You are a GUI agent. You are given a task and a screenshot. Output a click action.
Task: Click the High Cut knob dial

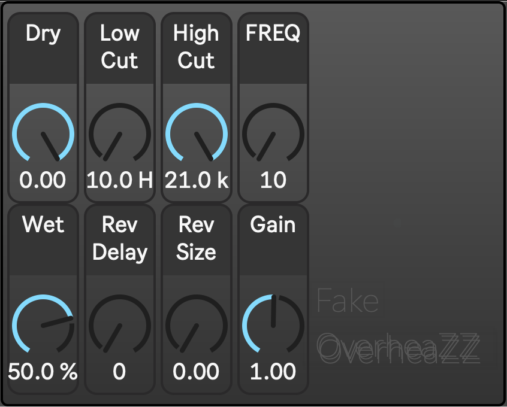[x=196, y=133]
